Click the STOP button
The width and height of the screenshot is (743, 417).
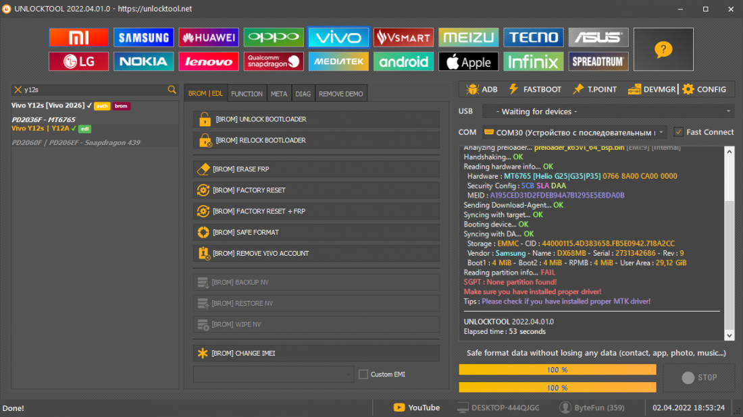[x=699, y=377]
